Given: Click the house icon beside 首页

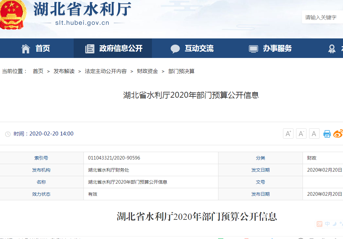Looking at the screenshot, I should pyautogui.click(x=26, y=49).
